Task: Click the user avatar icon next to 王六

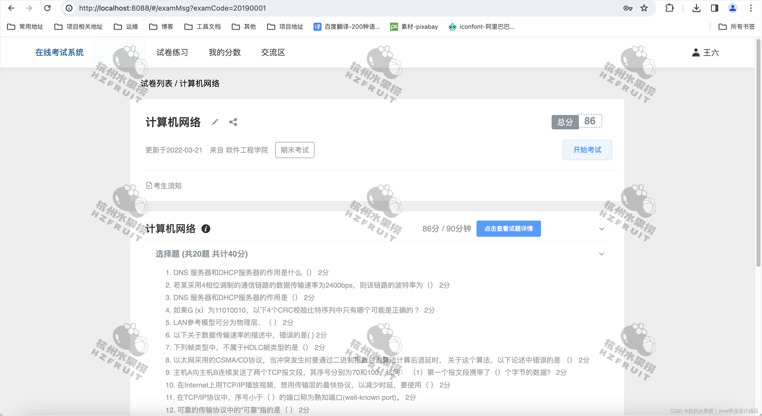Action: coord(696,53)
